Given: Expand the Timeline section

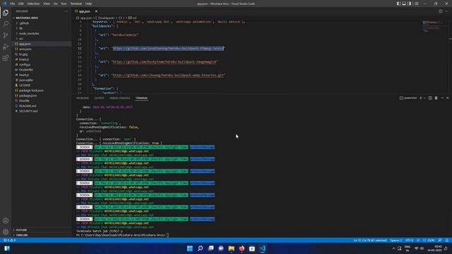Looking at the screenshot, I should coord(22,235).
